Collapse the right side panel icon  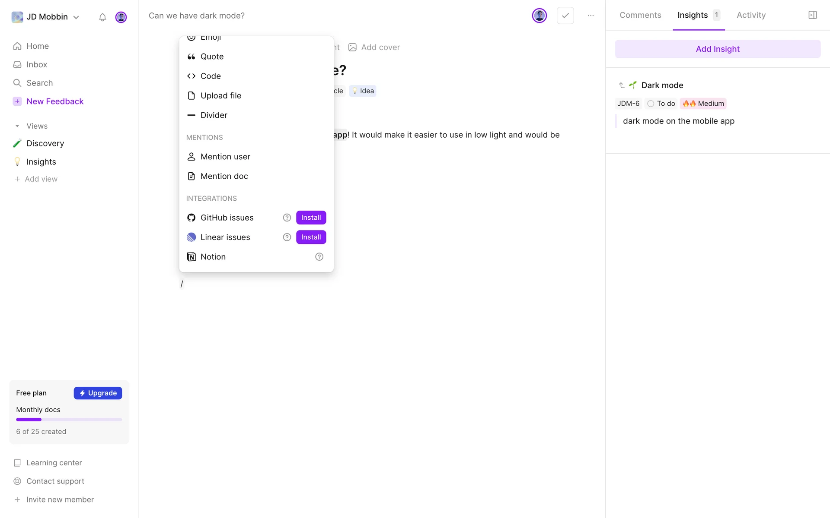(x=812, y=15)
